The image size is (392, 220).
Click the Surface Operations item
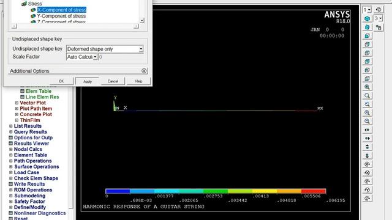[37, 167]
